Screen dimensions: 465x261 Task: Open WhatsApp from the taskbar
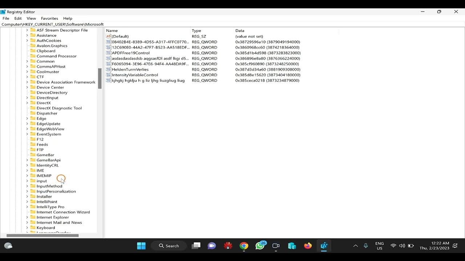coord(260,246)
